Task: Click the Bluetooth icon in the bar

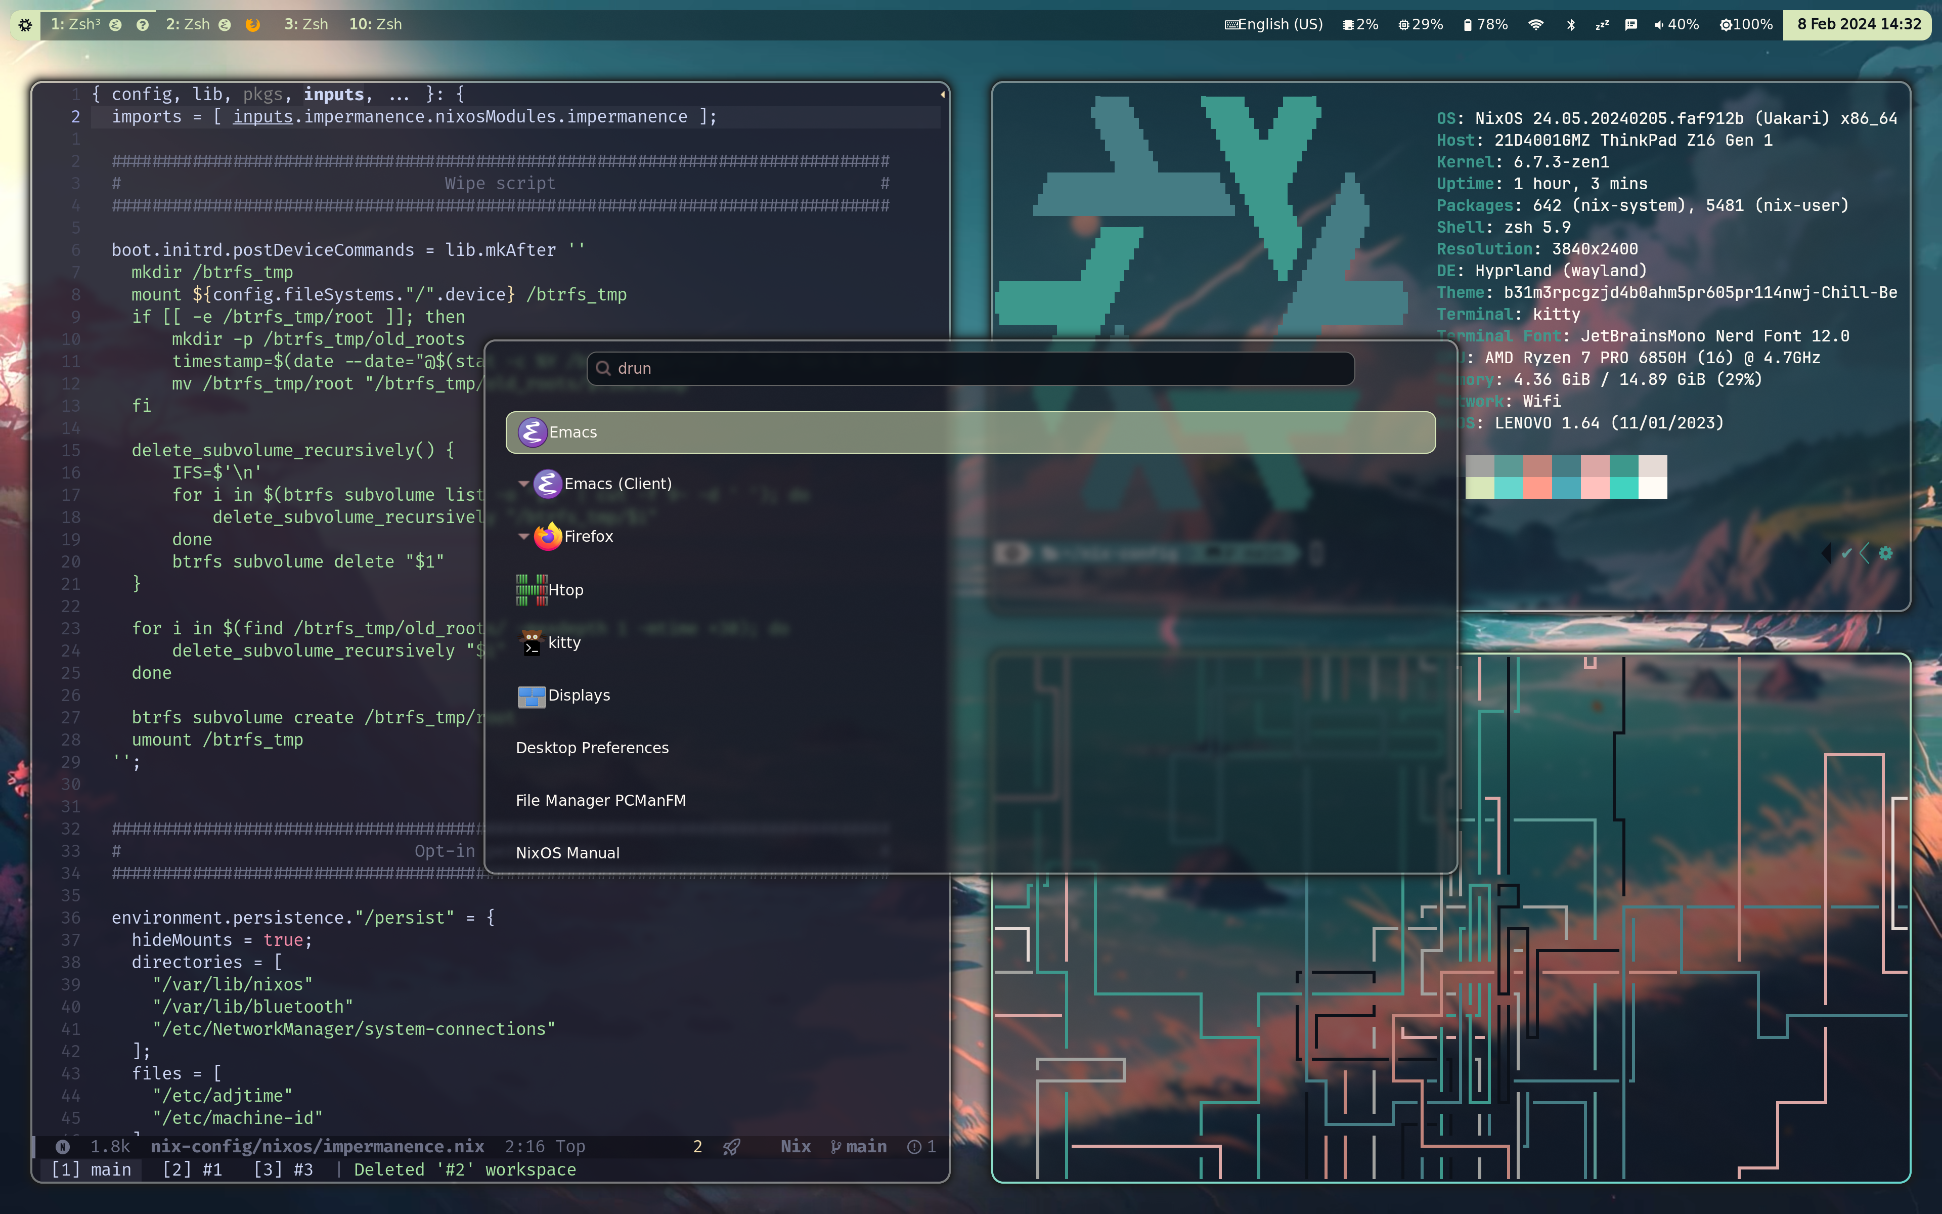Action: point(1570,25)
